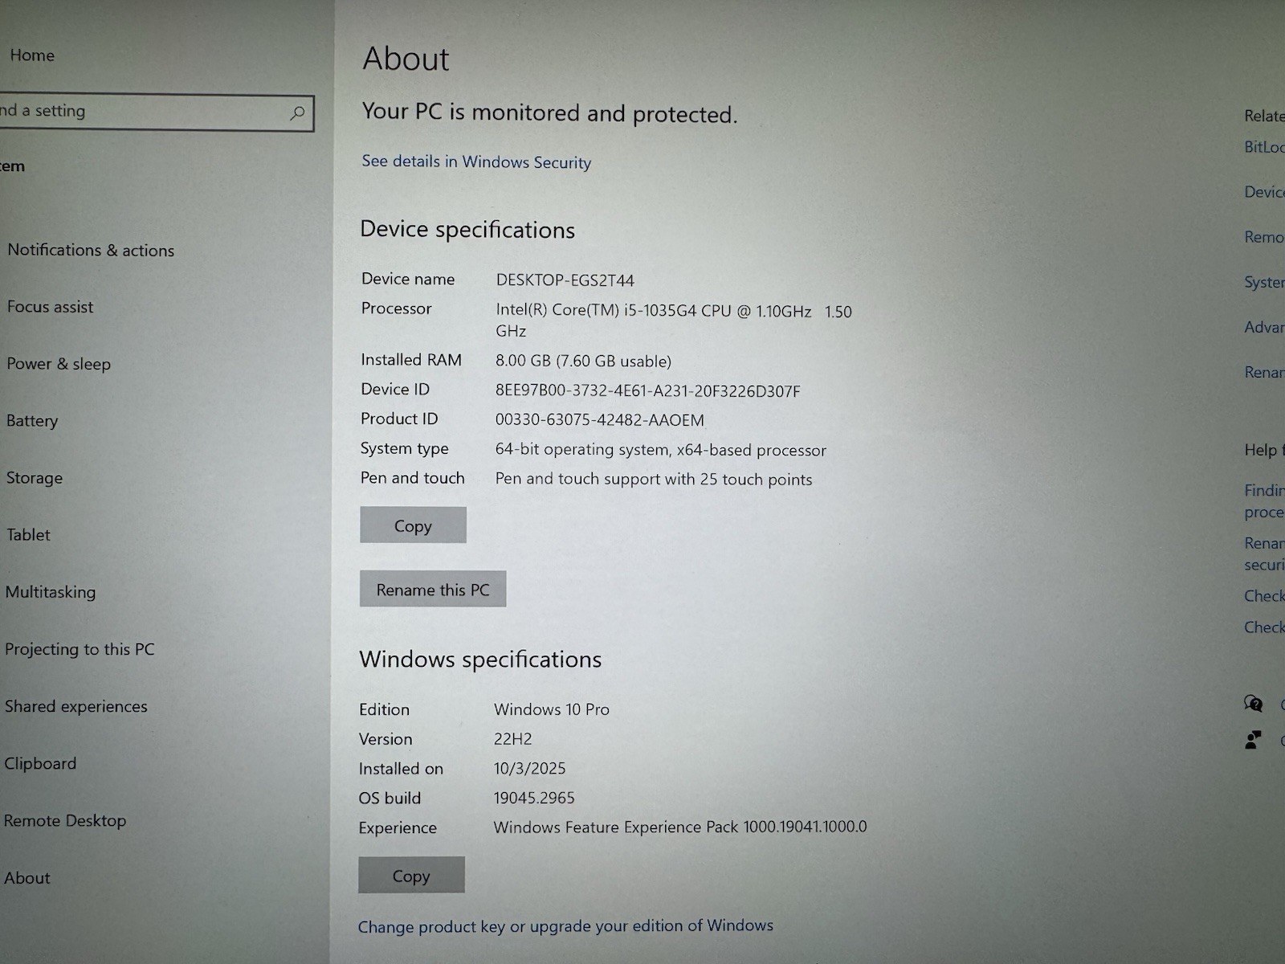Open Shared experiences settings

[76, 706]
